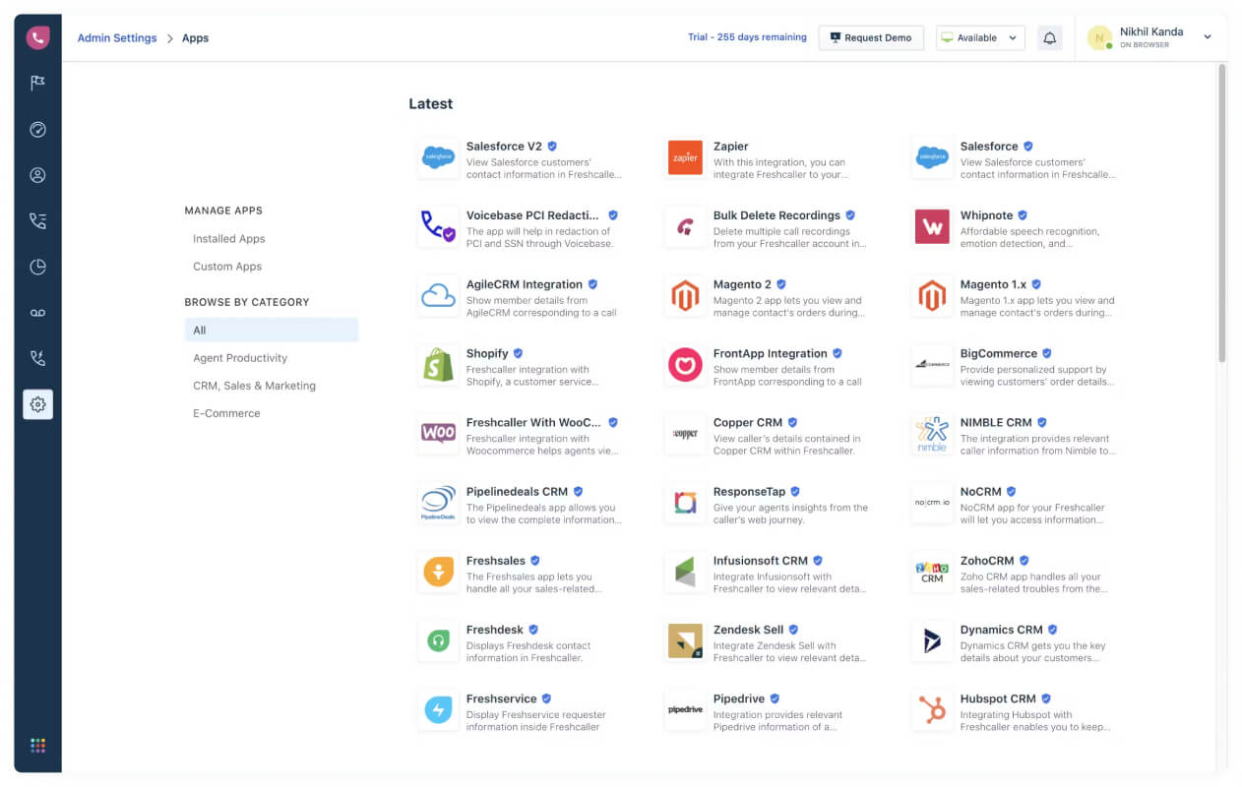Open the Available status dropdown
The height and width of the screenshot is (787, 1242).
tap(980, 37)
